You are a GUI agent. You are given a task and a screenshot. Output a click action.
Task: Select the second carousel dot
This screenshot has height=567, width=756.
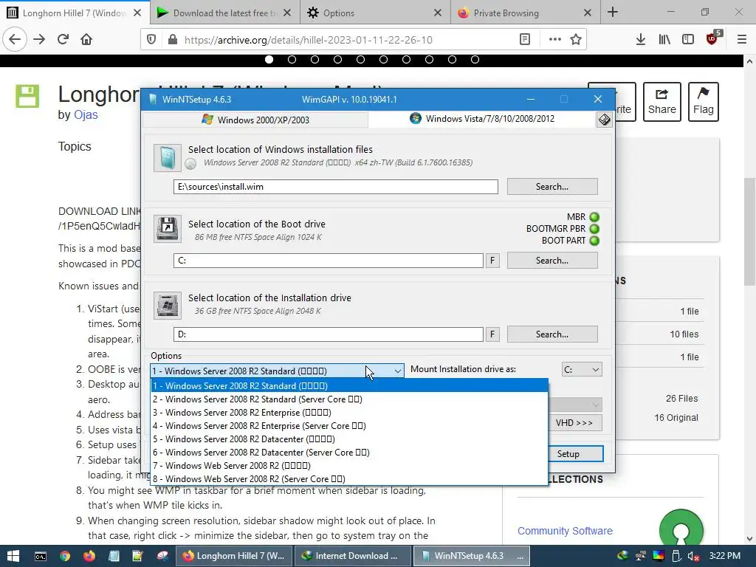pyautogui.click(x=292, y=59)
